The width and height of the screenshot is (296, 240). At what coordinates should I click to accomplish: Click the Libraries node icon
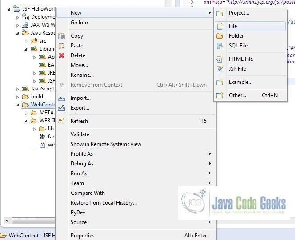(x=34, y=49)
